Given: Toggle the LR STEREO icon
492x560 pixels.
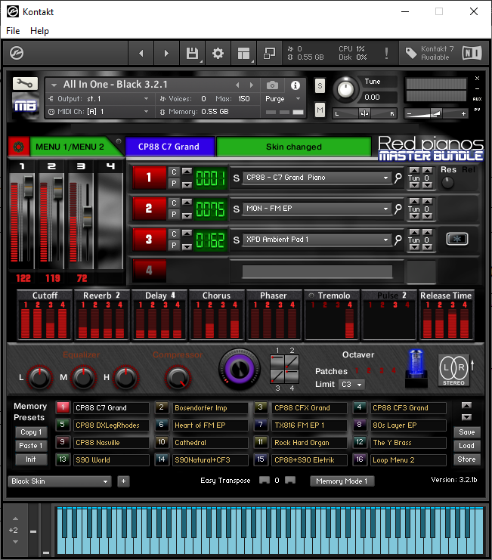Looking at the screenshot, I should (x=453, y=370).
